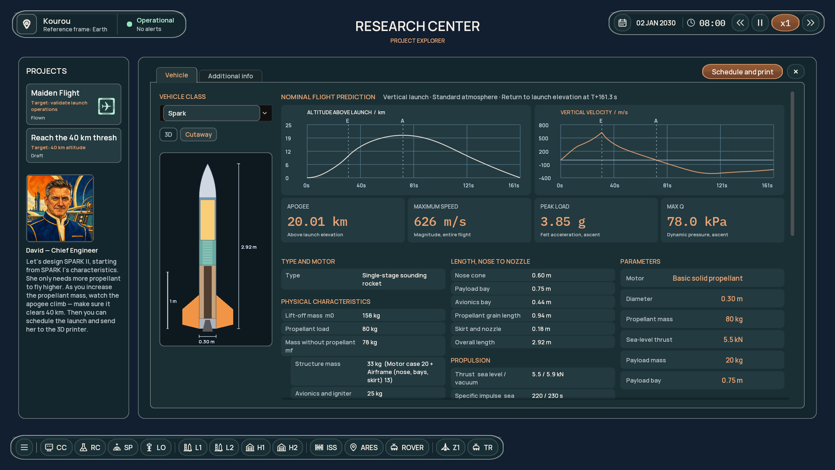Select the Maiden Flight project
Screen dimensions: 835x470
coord(74,104)
